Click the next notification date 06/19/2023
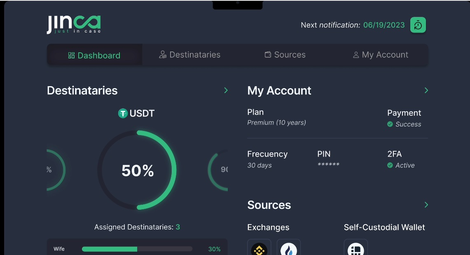This screenshot has width=470, height=255. tap(384, 25)
